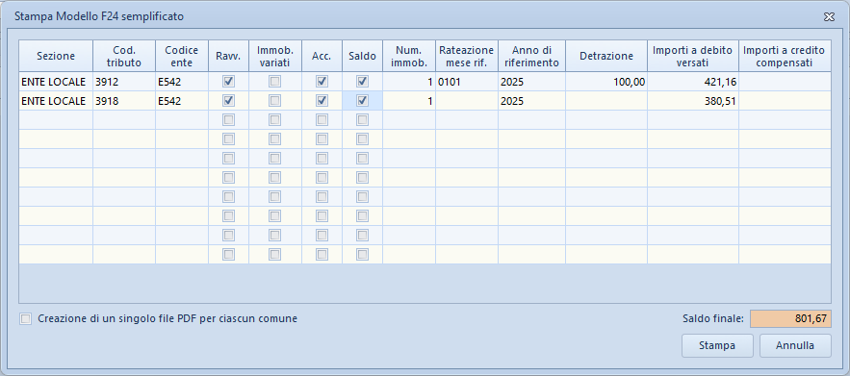Select the Rateazione cell containing 0101

pyautogui.click(x=467, y=82)
